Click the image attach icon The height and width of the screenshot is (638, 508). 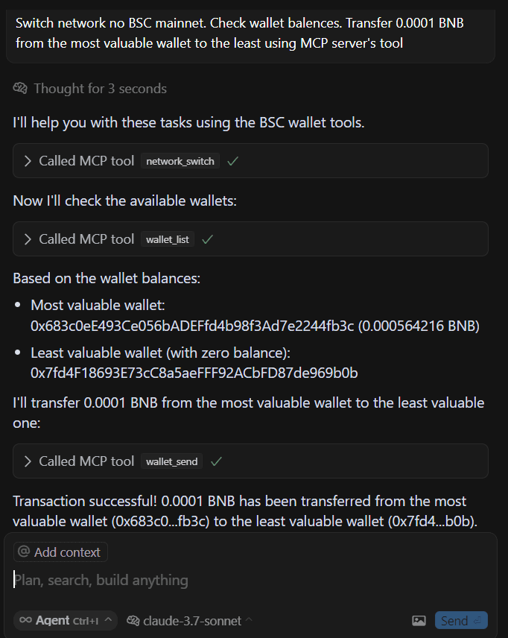[x=419, y=621]
